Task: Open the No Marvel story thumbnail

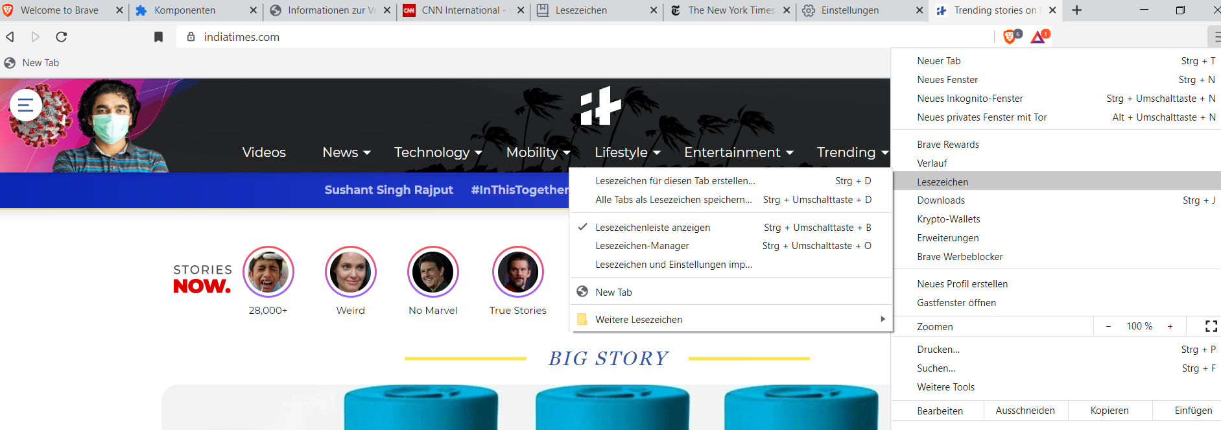Action: click(433, 272)
